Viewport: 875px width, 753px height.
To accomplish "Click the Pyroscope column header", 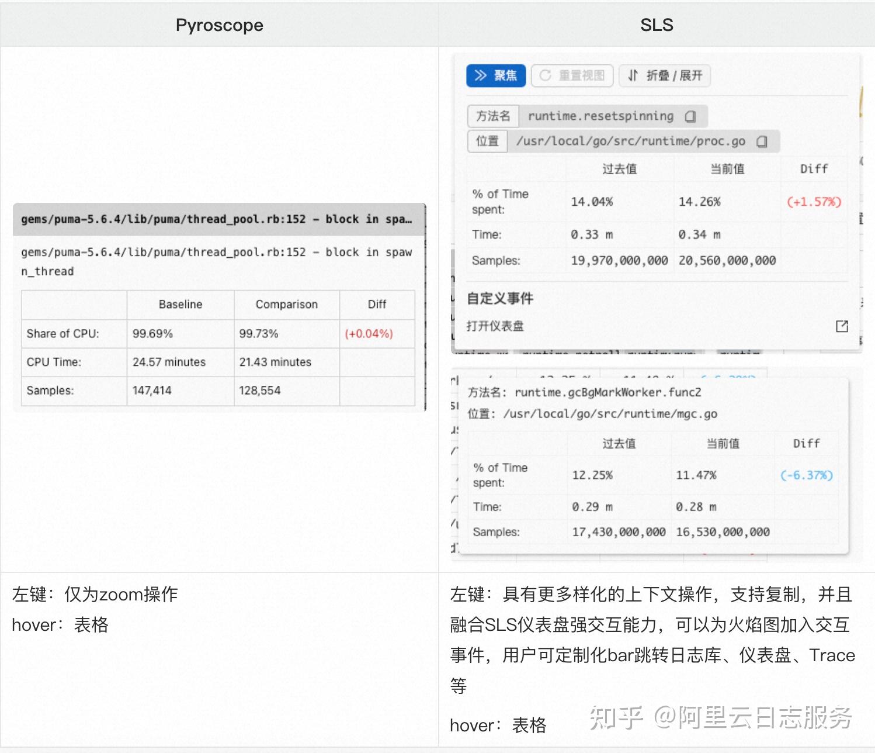I will [220, 25].
